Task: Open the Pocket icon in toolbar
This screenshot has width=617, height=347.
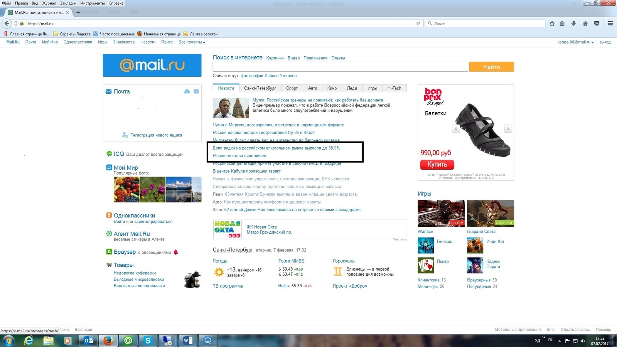Action: point(597,24)
